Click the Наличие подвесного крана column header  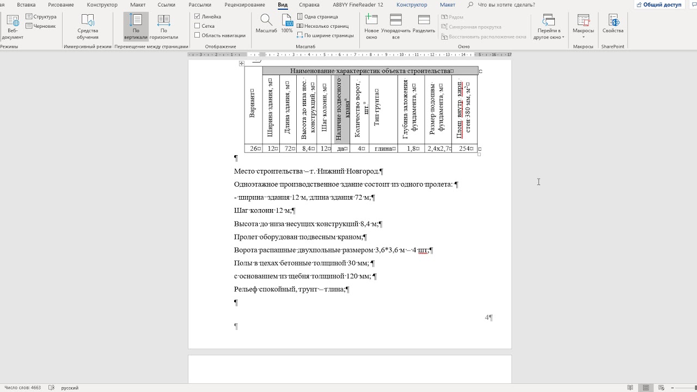click(x=342, y=109)
